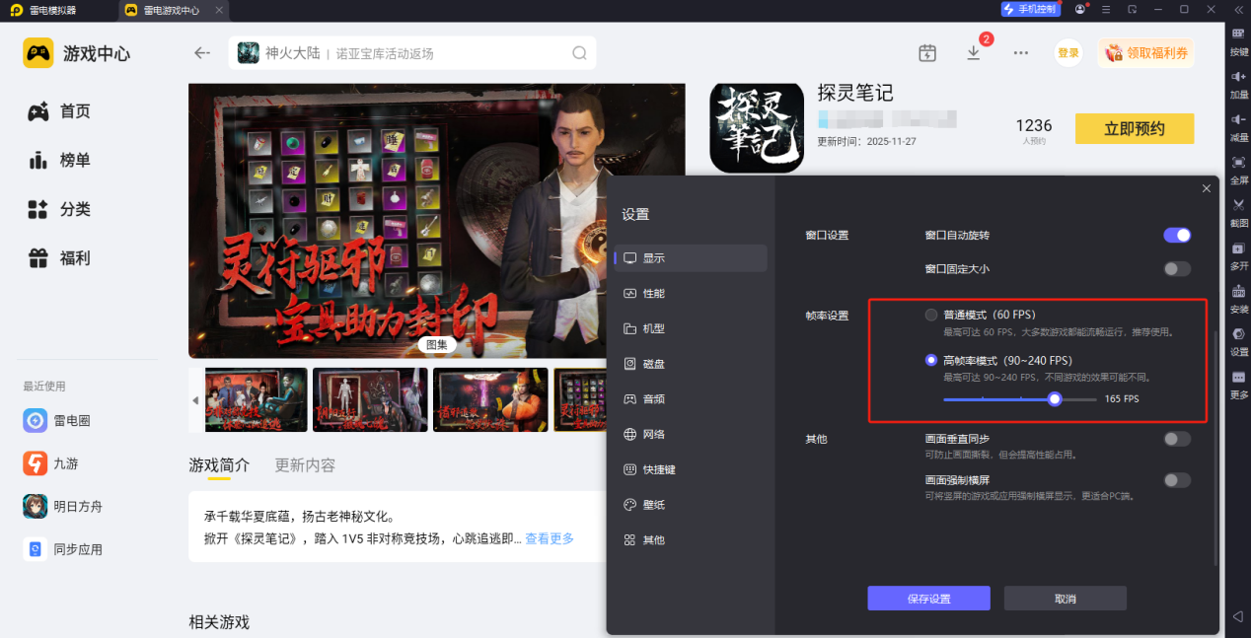Turn off the 窗口自动旋转 toggle

click(x=1177, y=236)
